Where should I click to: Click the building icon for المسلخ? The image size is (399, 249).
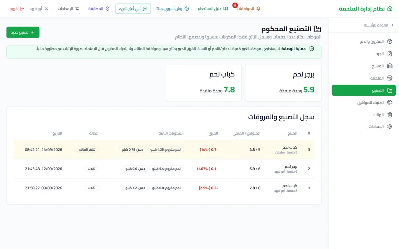click(390, 66)
